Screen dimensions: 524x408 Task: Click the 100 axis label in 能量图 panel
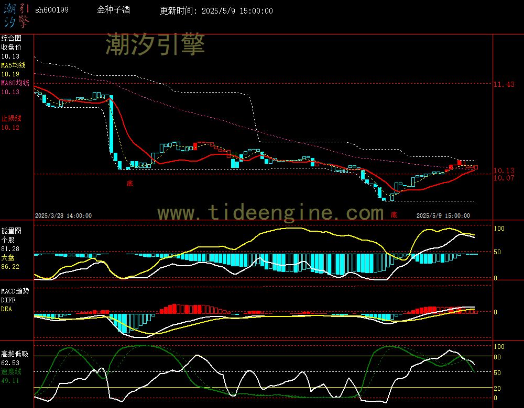(499, 229)
